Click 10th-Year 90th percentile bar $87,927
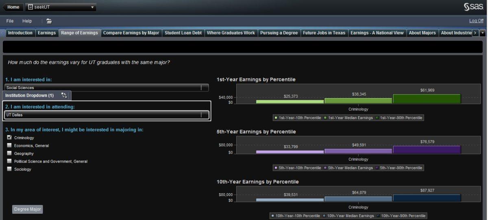The height and width of the screenshot is (220, 488). click(427, 198)
